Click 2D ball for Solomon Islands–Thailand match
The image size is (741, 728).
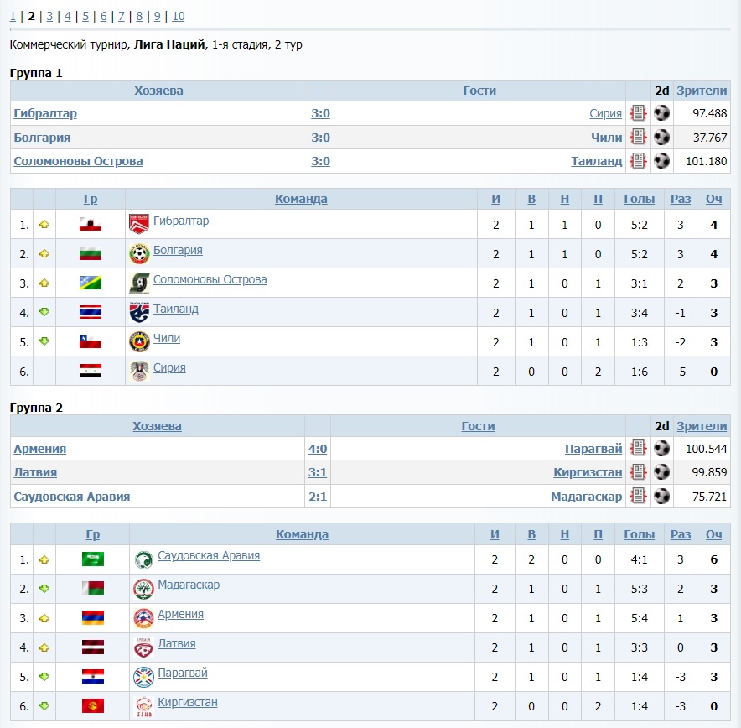pos(662,161)
